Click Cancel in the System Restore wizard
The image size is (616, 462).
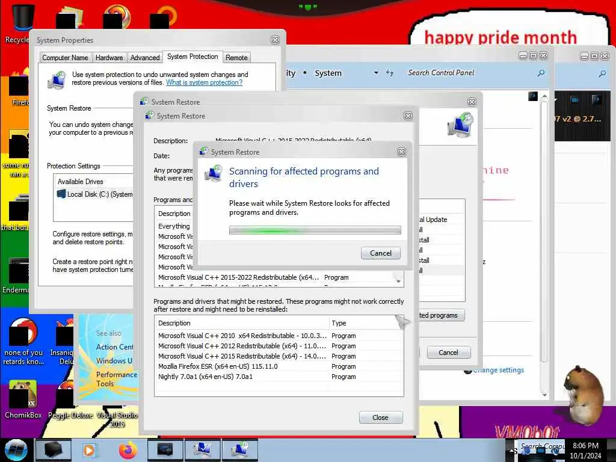coord(448,353)
